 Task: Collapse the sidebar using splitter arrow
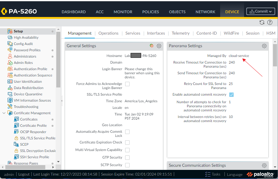click(62, 101)
